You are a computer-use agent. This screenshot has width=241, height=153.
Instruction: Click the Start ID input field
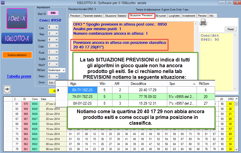point(53,13)
